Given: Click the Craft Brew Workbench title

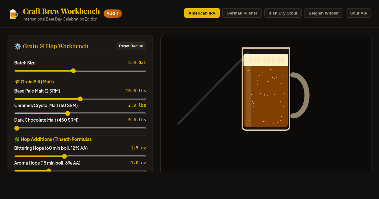Looking at the screenshot, I should click(x=61, y=11).
